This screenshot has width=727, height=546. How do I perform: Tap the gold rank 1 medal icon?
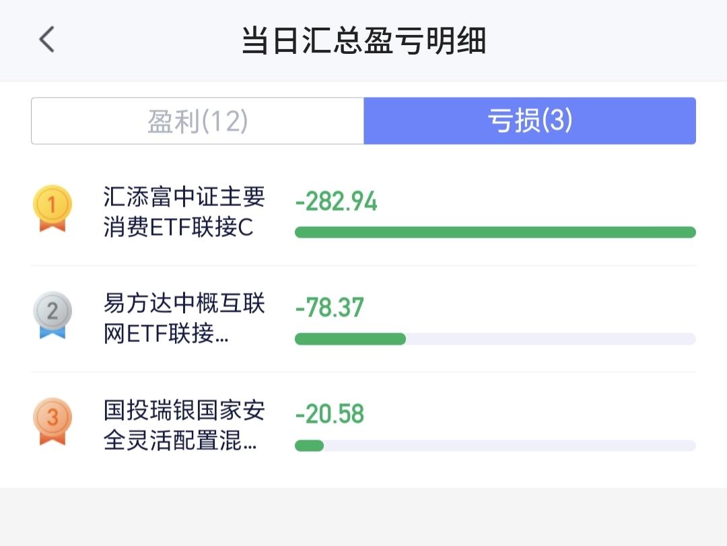tap(53, 208)
